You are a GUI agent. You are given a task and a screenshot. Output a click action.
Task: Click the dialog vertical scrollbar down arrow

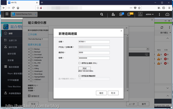pyautogui.click(x=127, y=90)
